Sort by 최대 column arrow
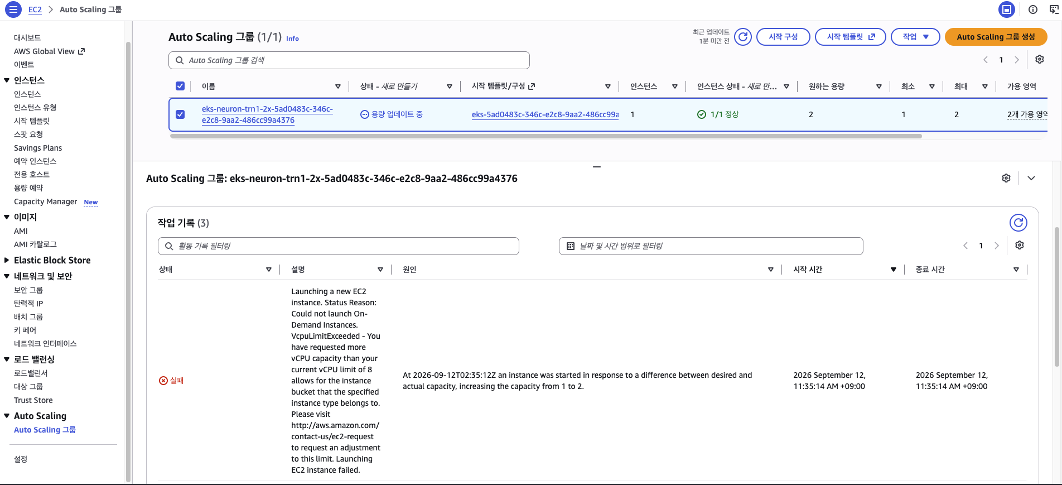This screenshot has width=1062, height=485. (985, 87)
